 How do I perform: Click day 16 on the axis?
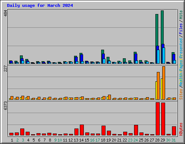pyautogui.click(x=92, y=140)
